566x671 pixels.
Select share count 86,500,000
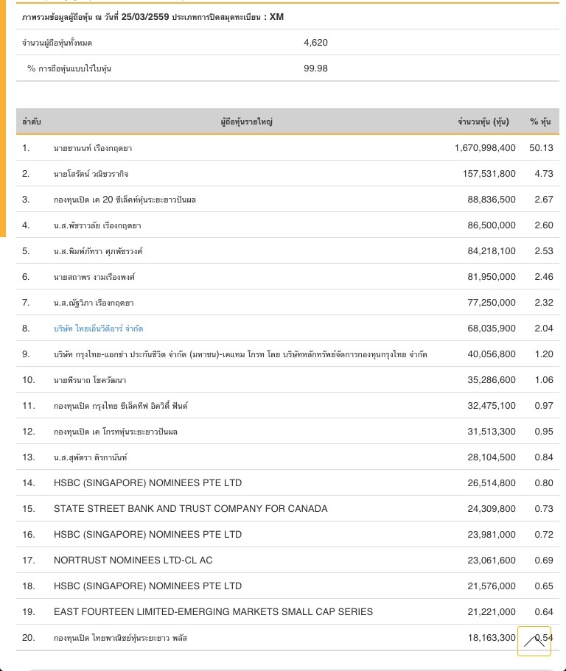coord(492,225)
